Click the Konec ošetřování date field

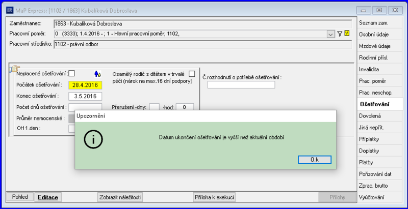(85, 96)
